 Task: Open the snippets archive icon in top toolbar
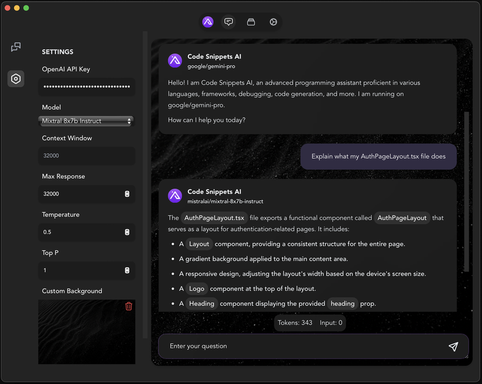(251, 21)
